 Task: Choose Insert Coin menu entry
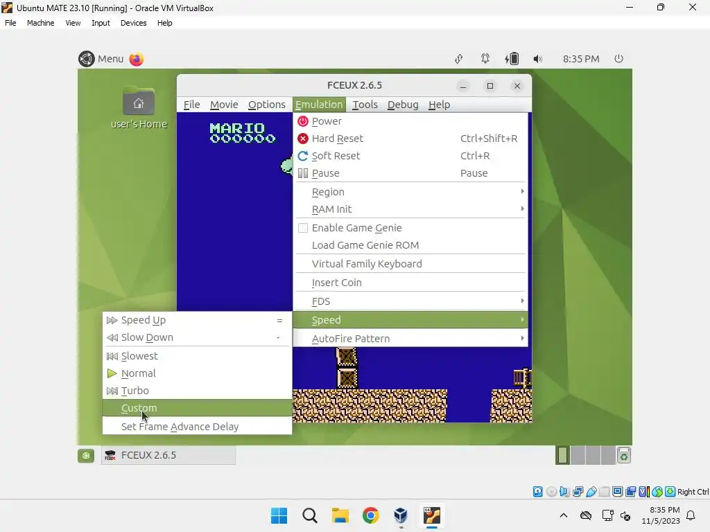coord(410,283)
